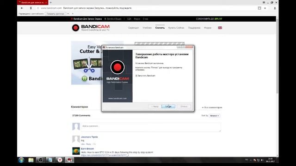Screen dimensions: 296x166
Task: Open the 'Форум' item in main navigation
Action: 208,28
